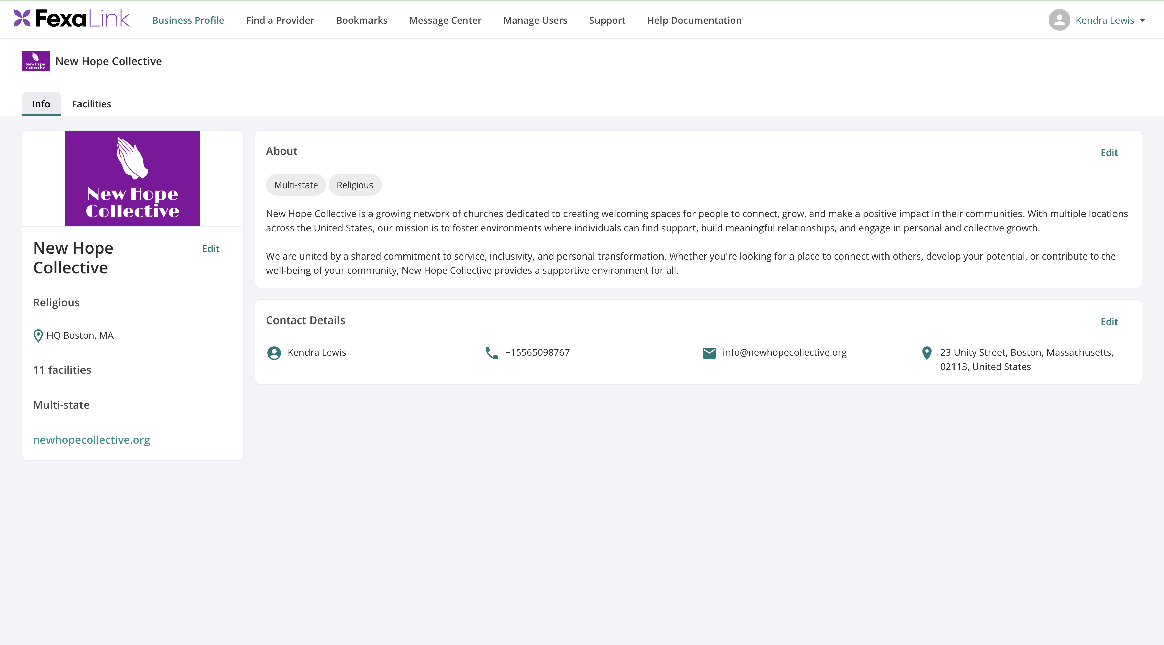Edit the About section
The width and height of the screenshot is (1164, 645).
point(1109,153)
